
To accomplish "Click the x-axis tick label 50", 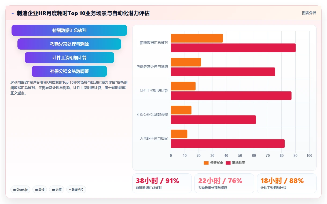I will [240, 155].
